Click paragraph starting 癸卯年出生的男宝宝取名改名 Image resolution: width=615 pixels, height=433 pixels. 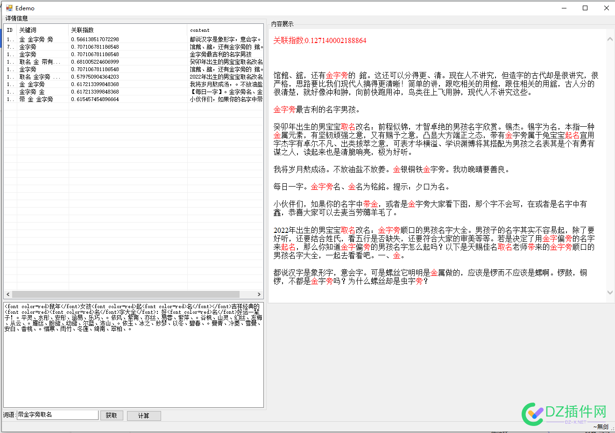434,139
